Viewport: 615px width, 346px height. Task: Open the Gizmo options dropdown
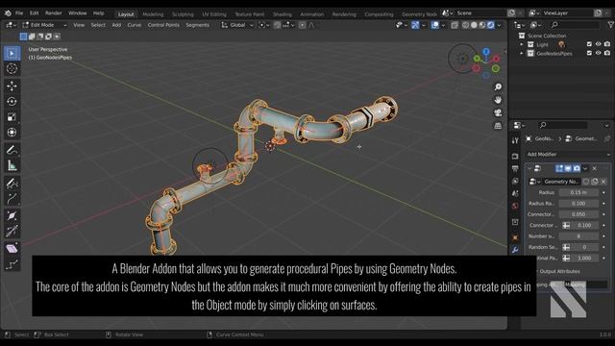(424, 25)
